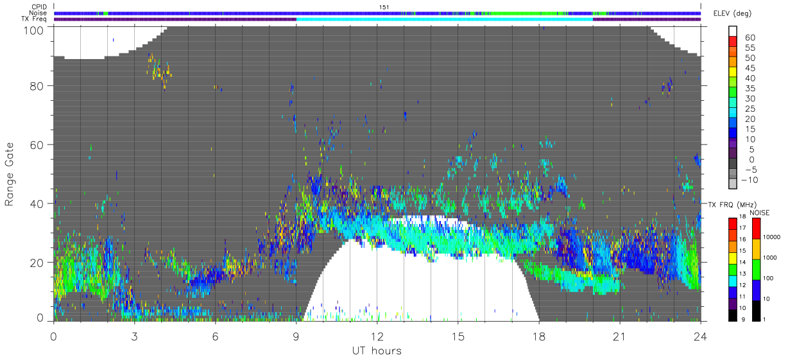The height and width of the screenshot is (364, 788).
Task: Click the "Range Gate" y-axis title
Action: pyautogui.click(x=10, y=174)
